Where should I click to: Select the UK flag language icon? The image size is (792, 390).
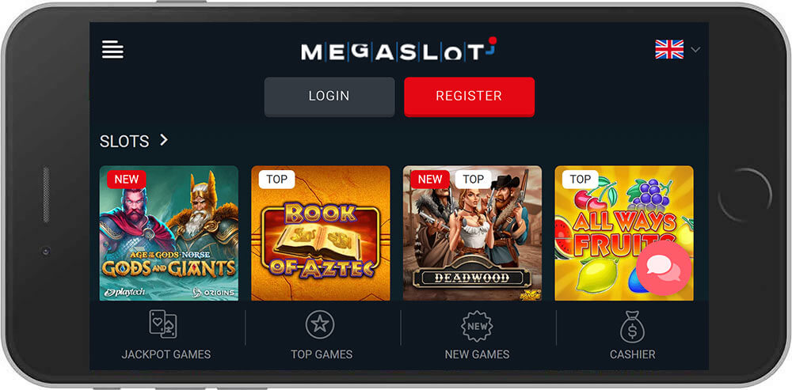pyautogui.click(x=669, y=50)
